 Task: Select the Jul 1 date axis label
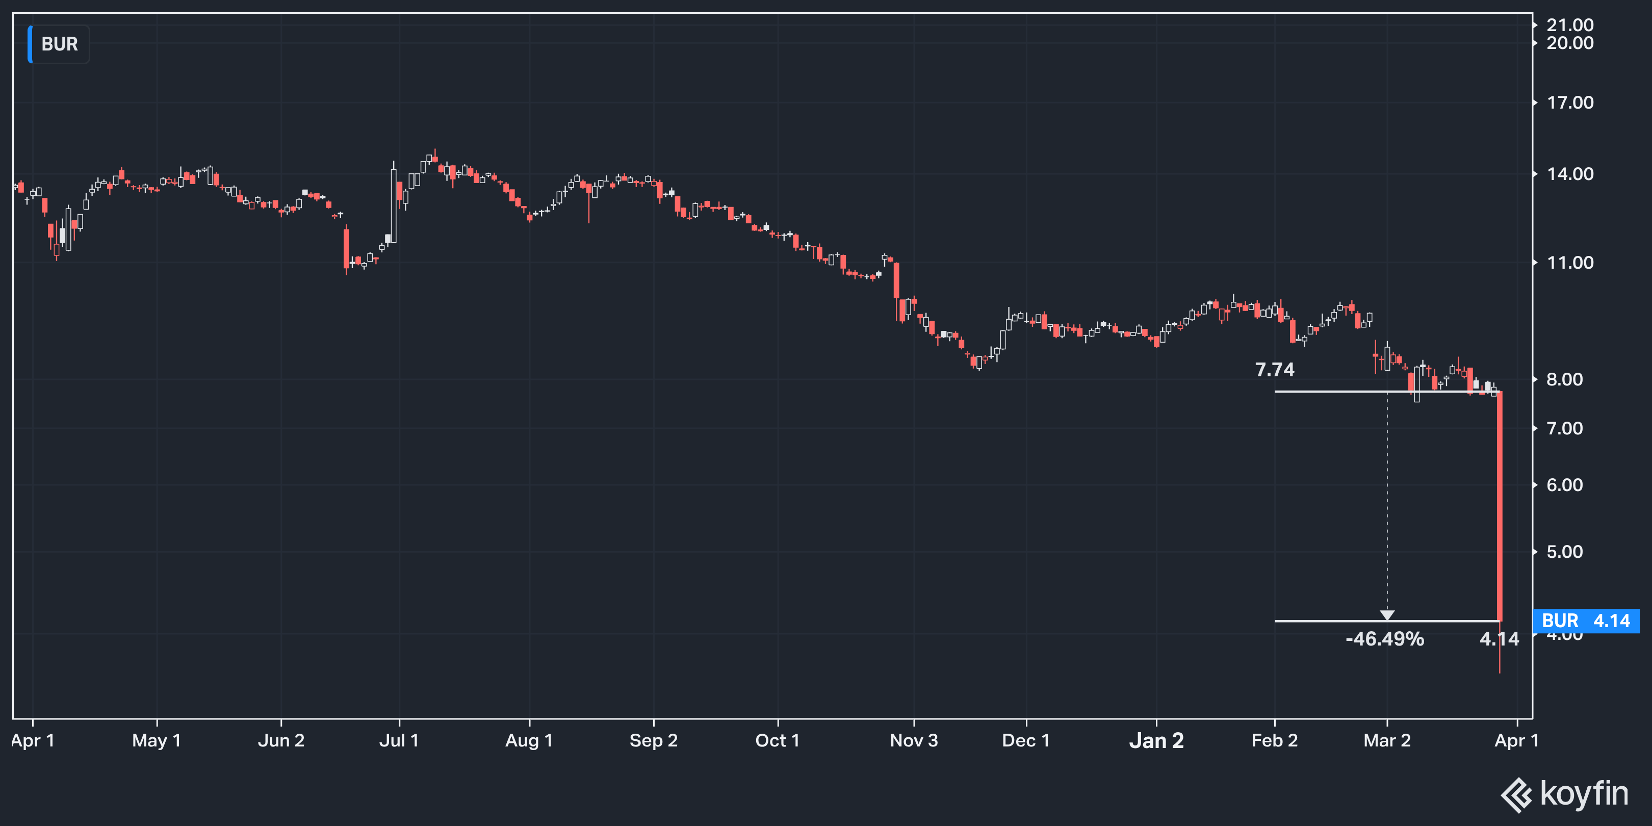(399, 741)
